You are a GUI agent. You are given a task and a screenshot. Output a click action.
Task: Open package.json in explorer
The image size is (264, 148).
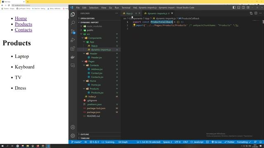click(x=94, y=112)
